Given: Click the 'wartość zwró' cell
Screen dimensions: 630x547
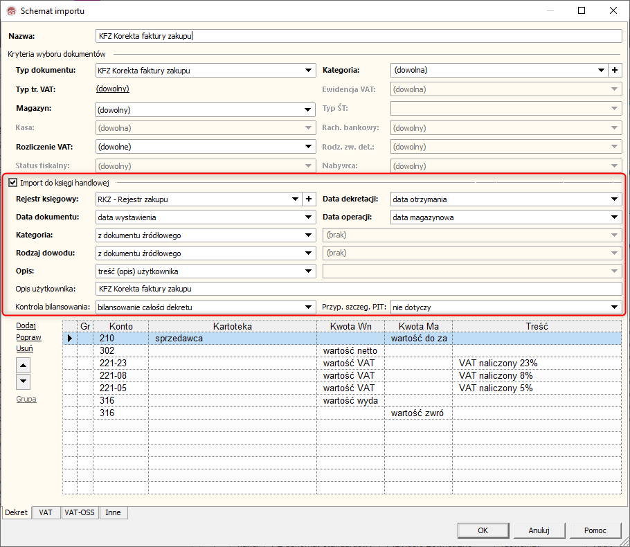Looking at the screenshot, I should tap(418, 413).
